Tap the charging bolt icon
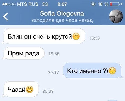 click(x=122, y=4)
